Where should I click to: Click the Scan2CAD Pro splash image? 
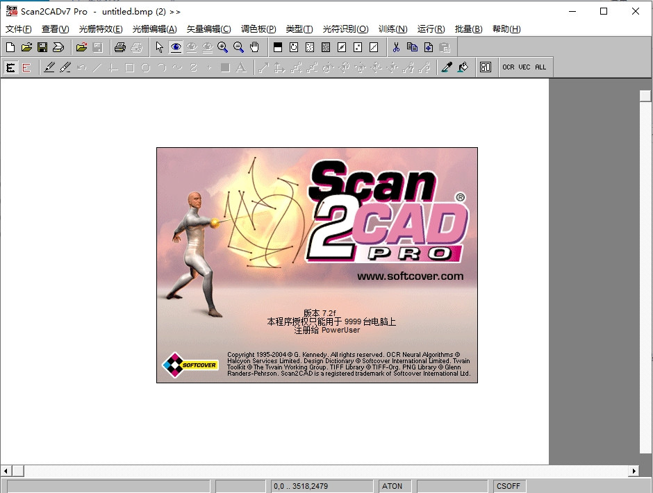pos(317,265)
